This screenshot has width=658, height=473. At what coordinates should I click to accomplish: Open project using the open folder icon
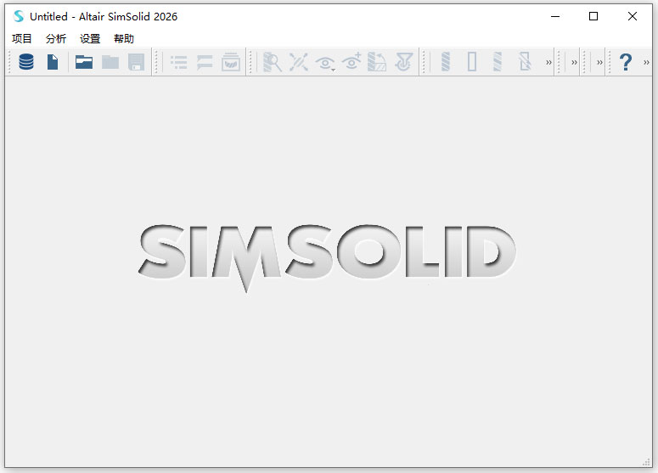(84, 62)
